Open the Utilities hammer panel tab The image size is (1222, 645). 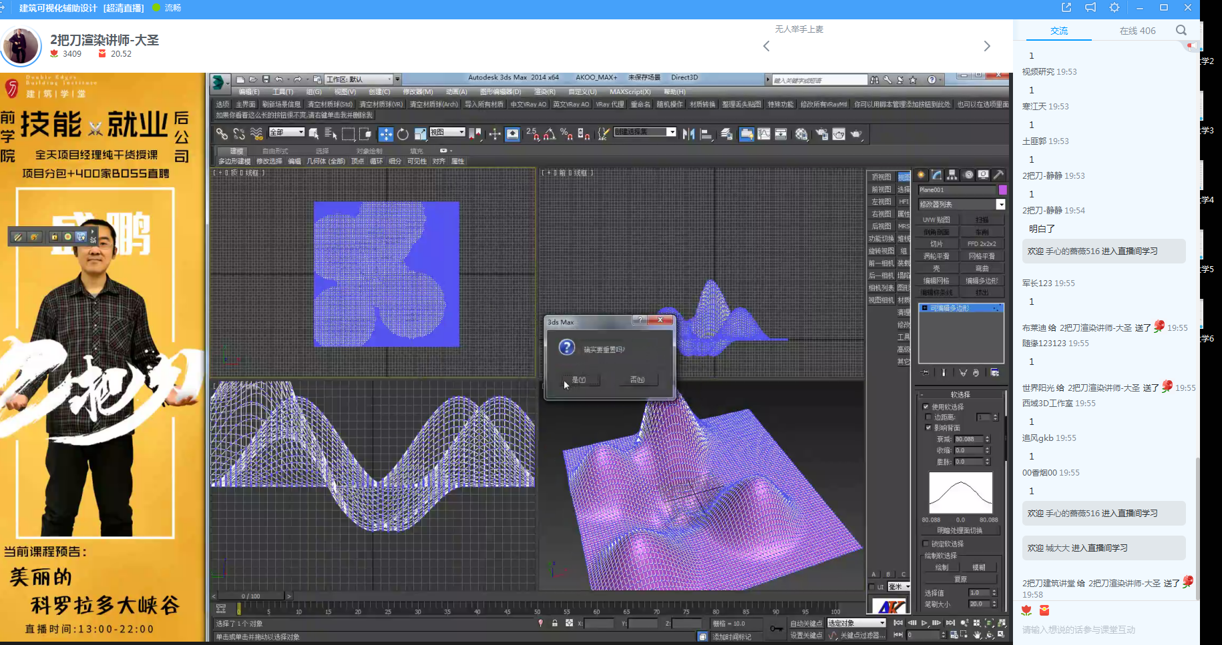tap(998, 175)
